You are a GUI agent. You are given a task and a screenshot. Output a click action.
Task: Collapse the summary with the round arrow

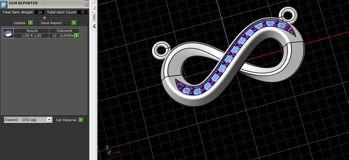tap(44, 18)
